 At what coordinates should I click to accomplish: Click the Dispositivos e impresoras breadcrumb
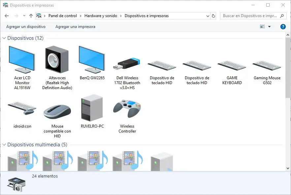pyautogui.click(x=146, y=16)
